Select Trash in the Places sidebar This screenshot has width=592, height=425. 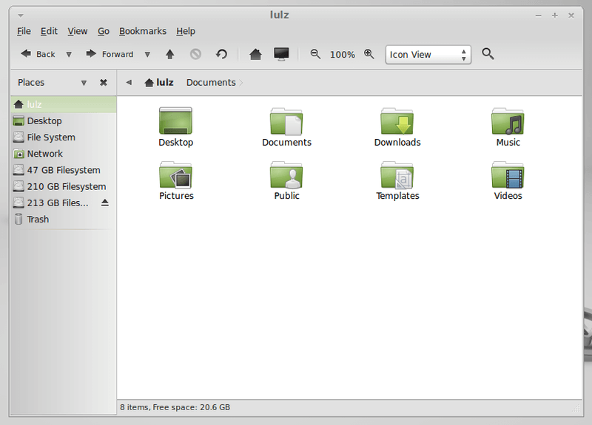coord(38,219)
